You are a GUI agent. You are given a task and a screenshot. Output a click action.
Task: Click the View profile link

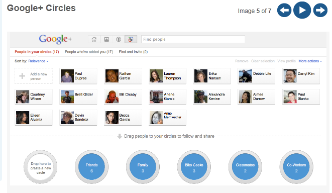[286, 61]
